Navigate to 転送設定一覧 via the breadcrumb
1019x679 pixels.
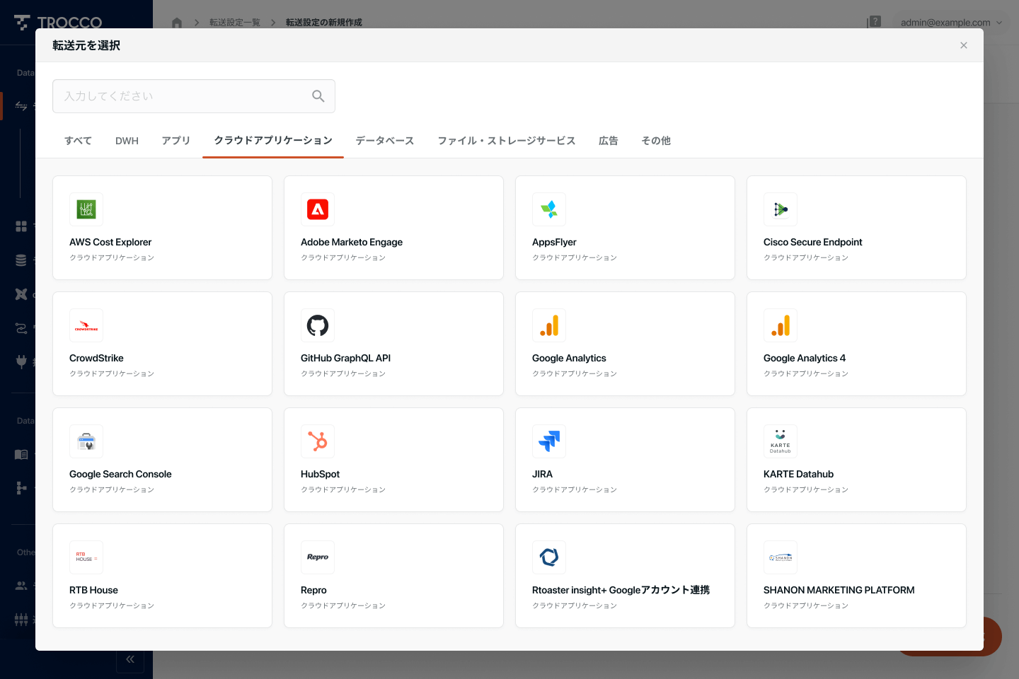tap(235, 22)
